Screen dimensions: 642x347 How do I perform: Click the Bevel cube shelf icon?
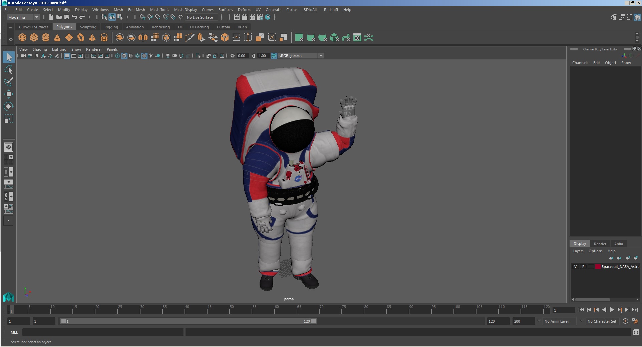225,38
